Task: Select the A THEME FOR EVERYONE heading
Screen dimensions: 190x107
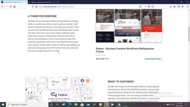Action: point(42,16)
